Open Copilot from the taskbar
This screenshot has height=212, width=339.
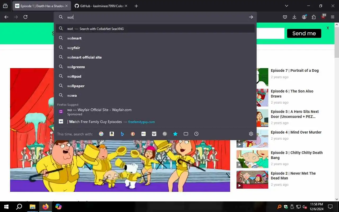coord(58,207)
